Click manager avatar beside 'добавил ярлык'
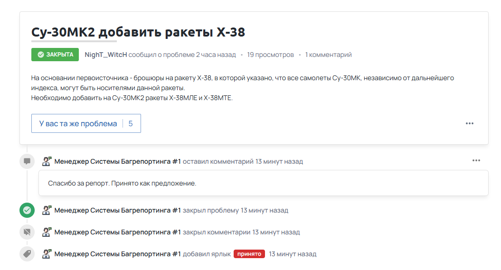The width and height of the screenshot is (501, 270). 47,254
